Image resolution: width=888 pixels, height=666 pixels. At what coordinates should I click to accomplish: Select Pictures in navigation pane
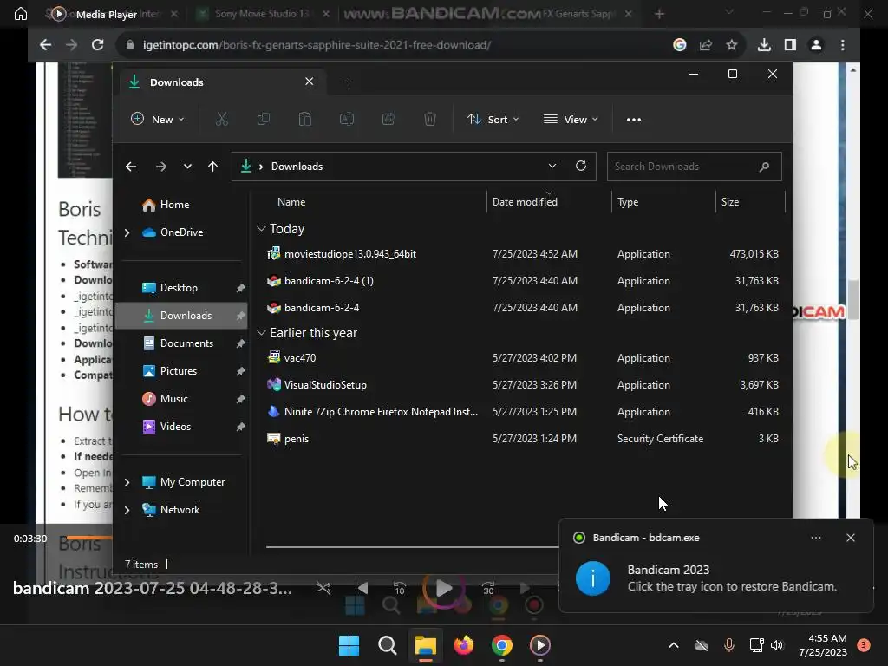click(181, 371)
